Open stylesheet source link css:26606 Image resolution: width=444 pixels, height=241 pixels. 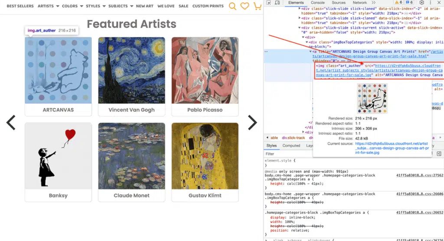419,194
